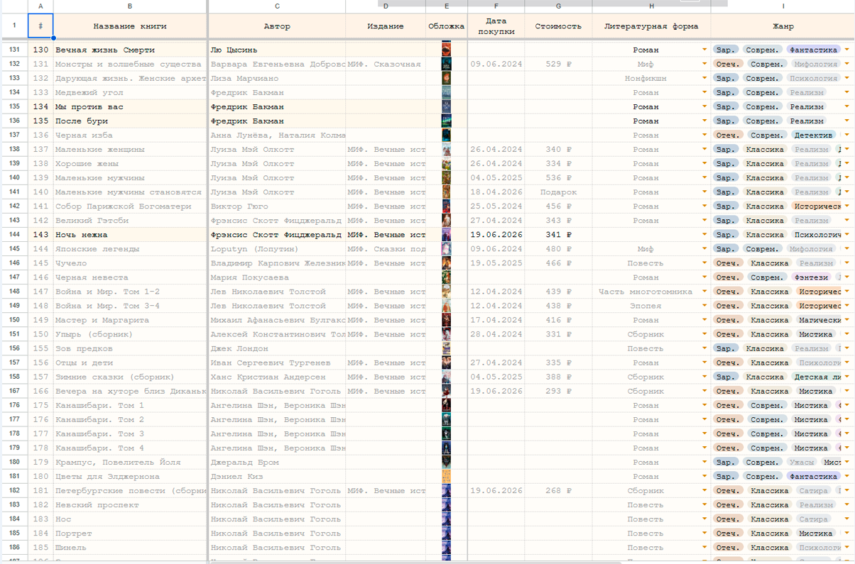Select column G header letter
Viewport: 855px width, 564px height.
click(x=558, y=6)
